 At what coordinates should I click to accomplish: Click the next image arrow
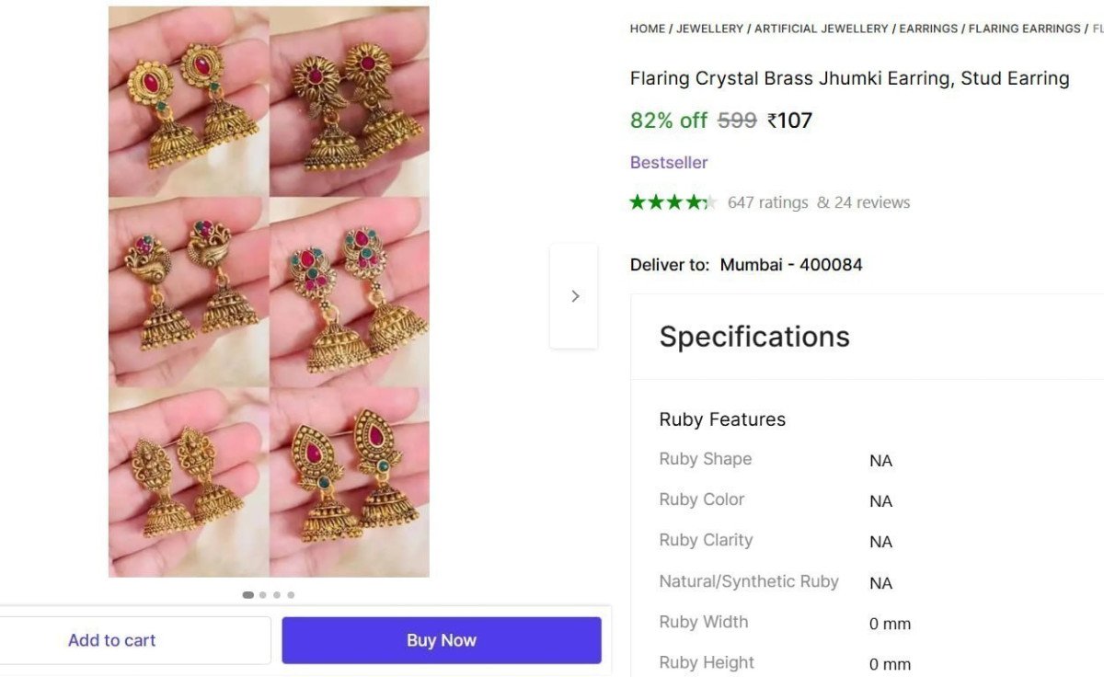[x=574, y=296]
